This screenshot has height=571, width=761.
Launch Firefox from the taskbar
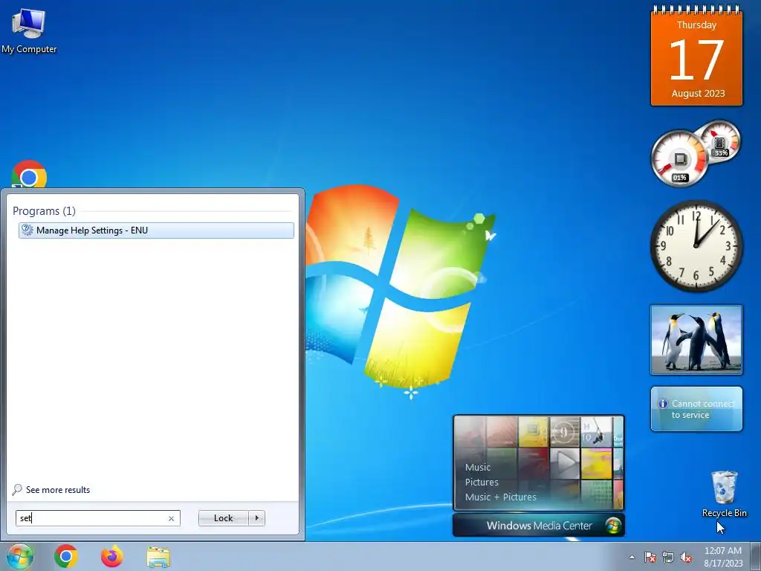coord(112,556)
